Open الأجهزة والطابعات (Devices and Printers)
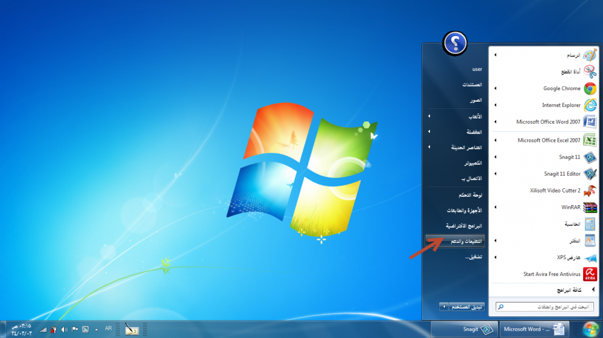This screenshot has height=338, width=603. click(464, 210)
